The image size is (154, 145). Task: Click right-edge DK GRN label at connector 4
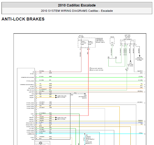tap(140, 80)
